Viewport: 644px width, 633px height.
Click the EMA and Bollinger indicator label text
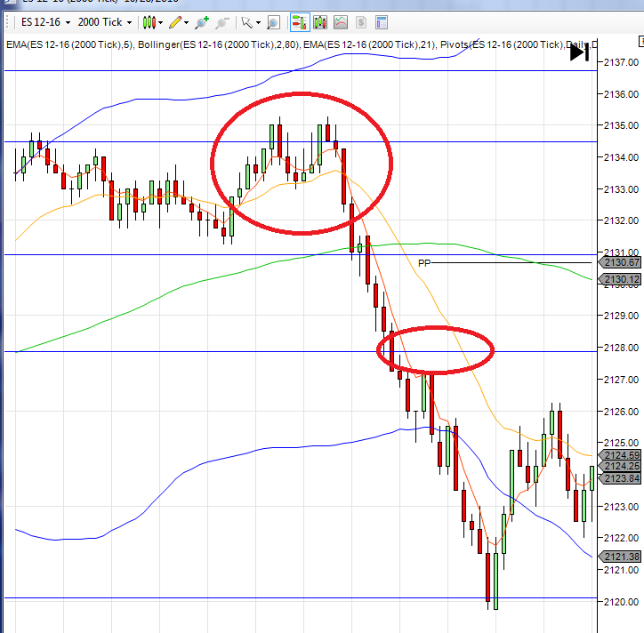(x=302, y=44)
